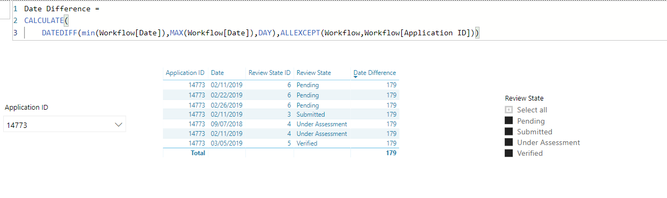This screenshot has height=198, width=667.
Task: Click the Verified cell in the table
Action: tap(307, 143)
